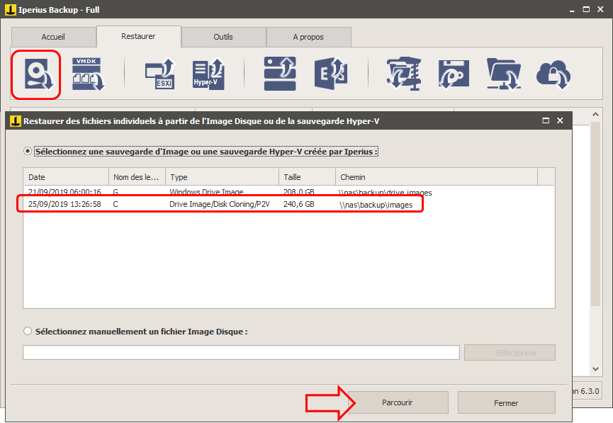The width and height of the screenshot is (613, 423).
Task: Click the scroll up arrow in main window
Action: pyautogui.click(x=595, y=114)
